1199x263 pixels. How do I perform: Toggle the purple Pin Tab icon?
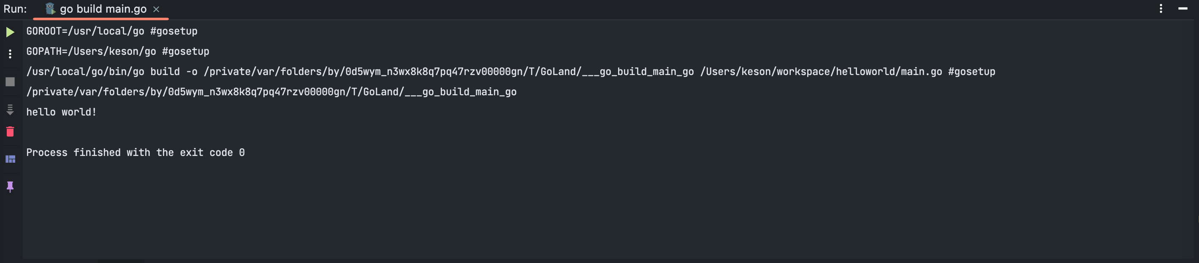click(10, 187)
